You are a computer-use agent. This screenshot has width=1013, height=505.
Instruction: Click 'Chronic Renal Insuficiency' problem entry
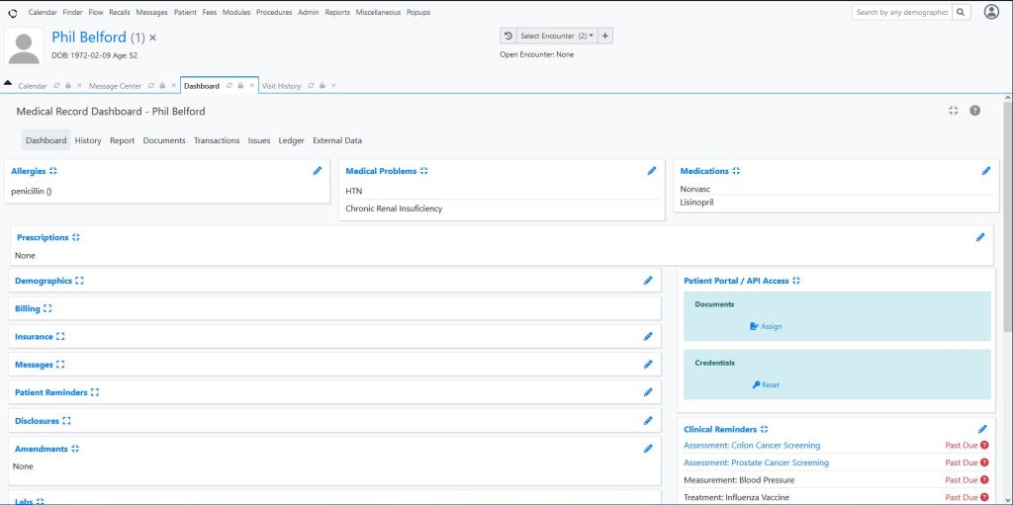coord(394,209)
